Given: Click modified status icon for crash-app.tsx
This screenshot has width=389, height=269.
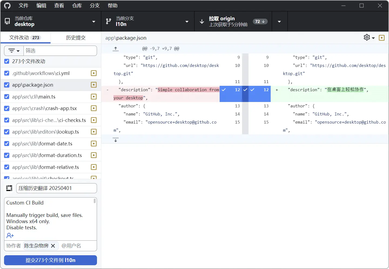Looking at the screenshot, I should pyautogui.click(x=94, y=108).
